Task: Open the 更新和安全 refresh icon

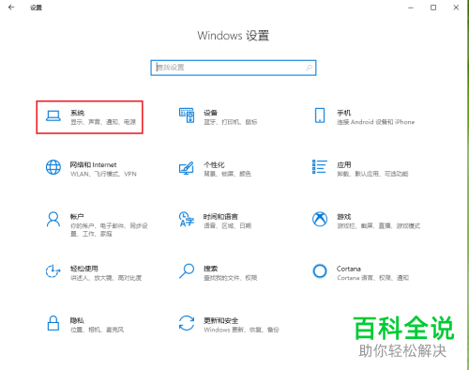Action: [187, 323]
